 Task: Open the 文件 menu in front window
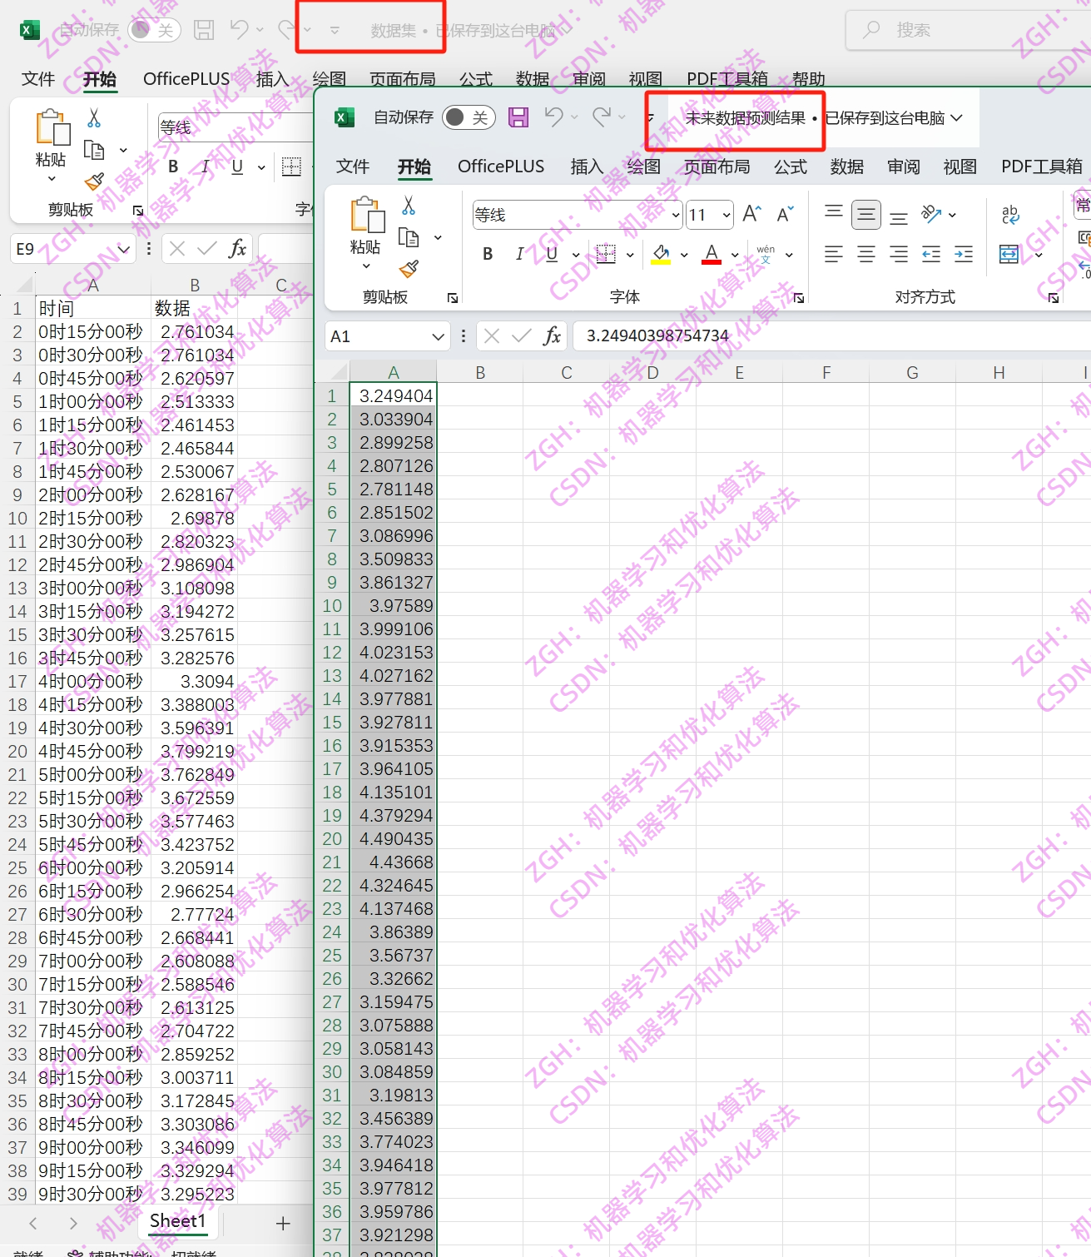click(353, 166)
